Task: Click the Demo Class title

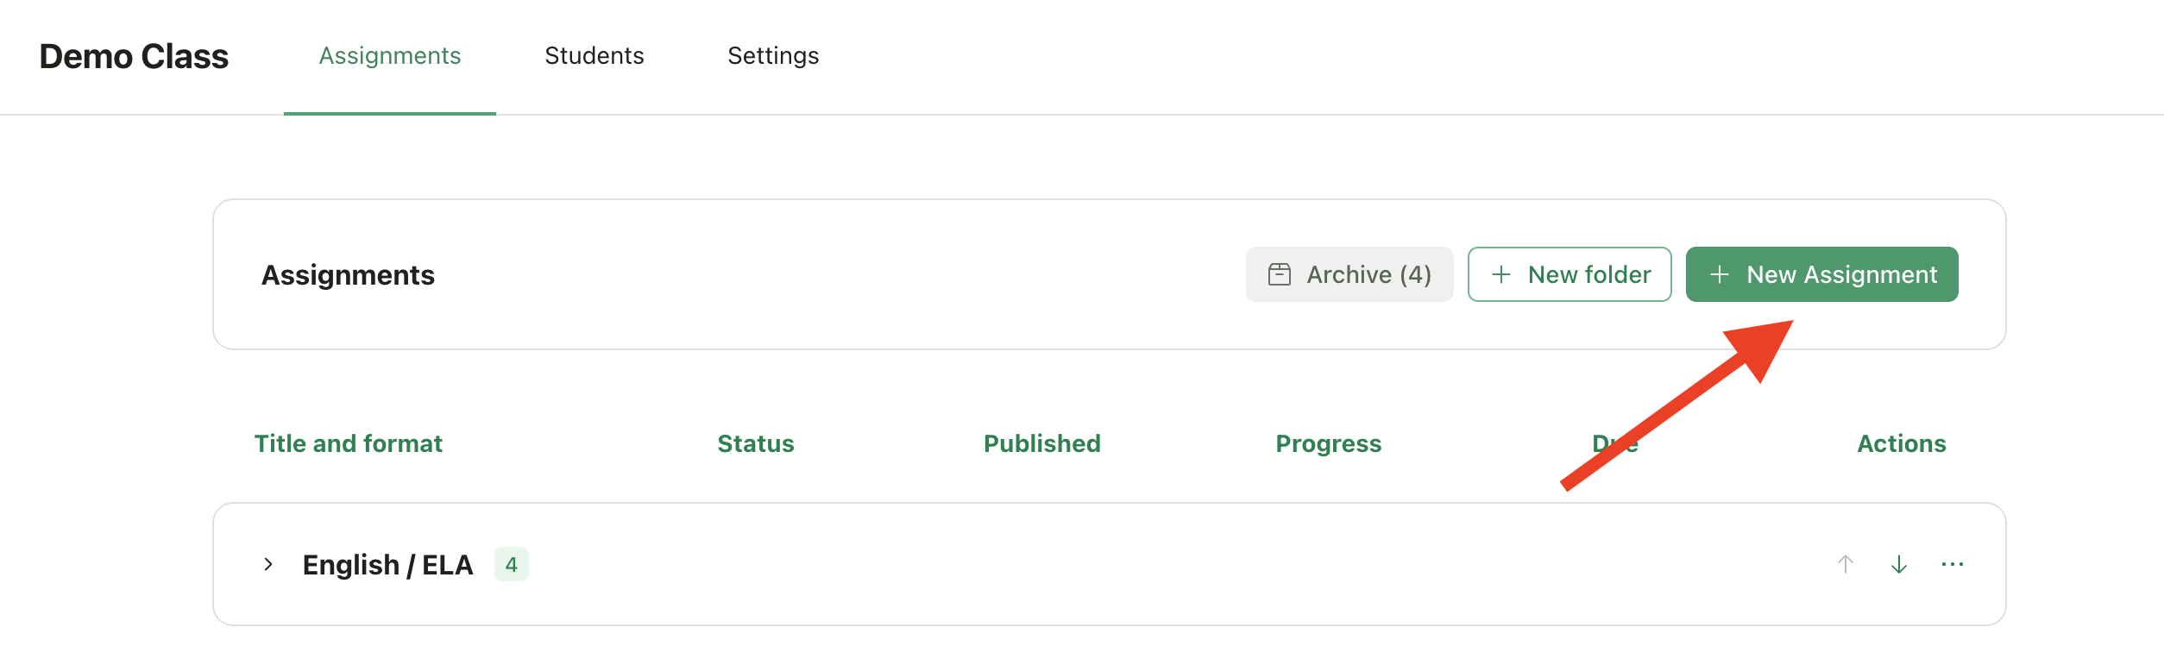Action: (x=135, y=55)
